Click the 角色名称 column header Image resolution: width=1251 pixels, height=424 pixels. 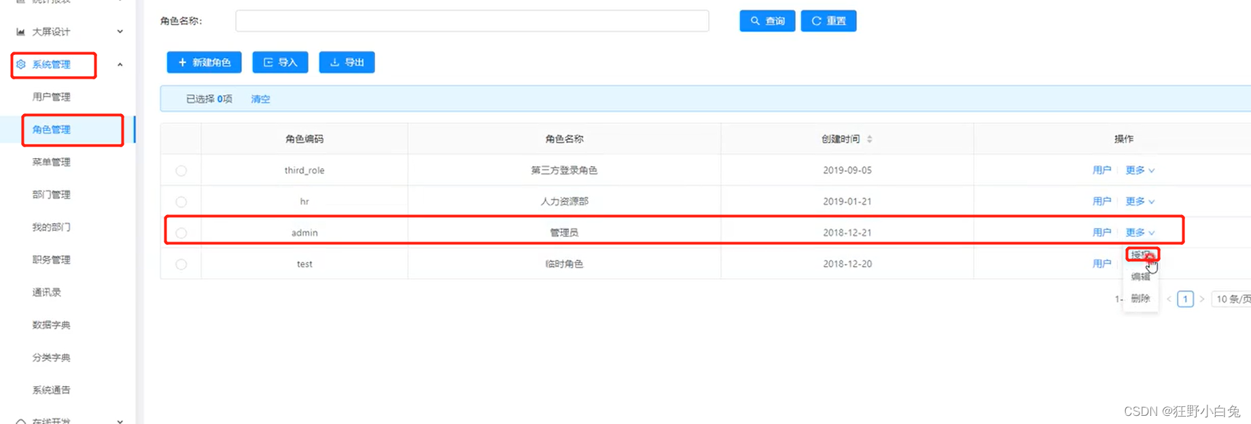point(565,139)
